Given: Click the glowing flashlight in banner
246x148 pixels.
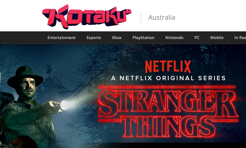Looking at the screenshot, I should pyautogui.click(x=65, y=105).
